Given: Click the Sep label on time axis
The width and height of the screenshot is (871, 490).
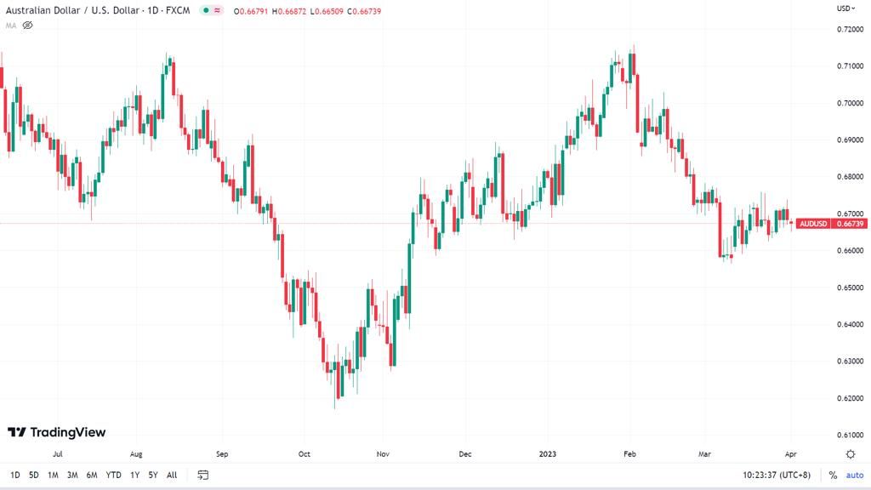Looking at the screenshot, I should click(x=222, y=454).
